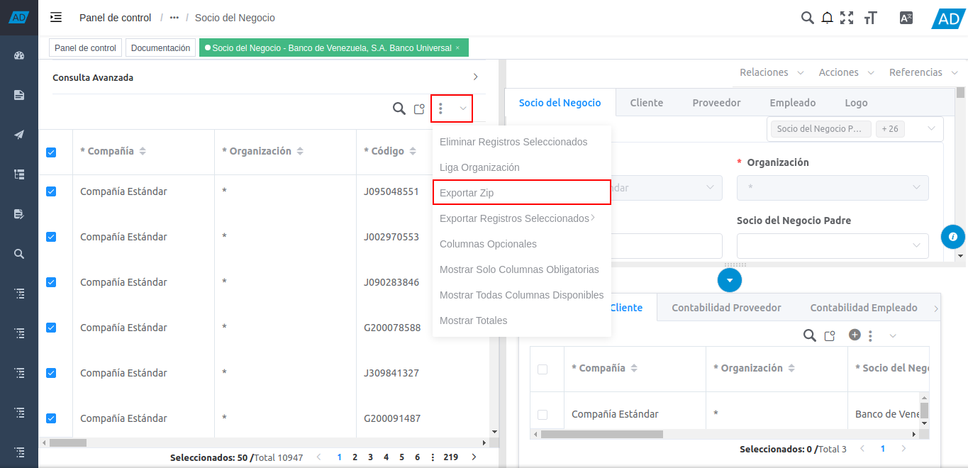Screen dimensions: 968x468
Task: Open the notifications bell icon
Action: click(827, 17)
